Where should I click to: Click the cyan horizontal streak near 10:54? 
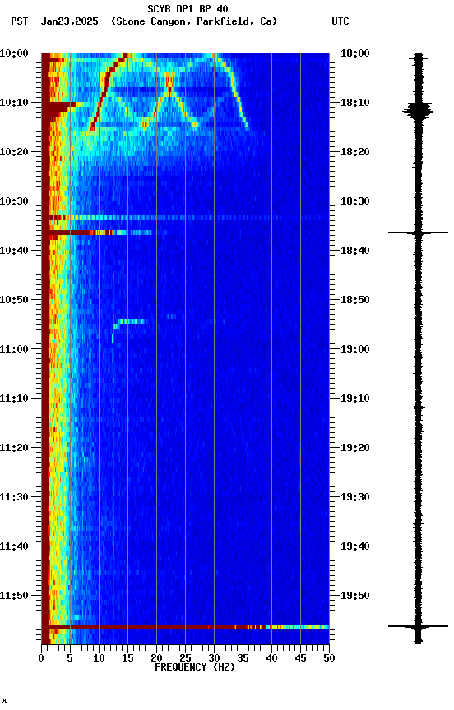tap(132, 321)
